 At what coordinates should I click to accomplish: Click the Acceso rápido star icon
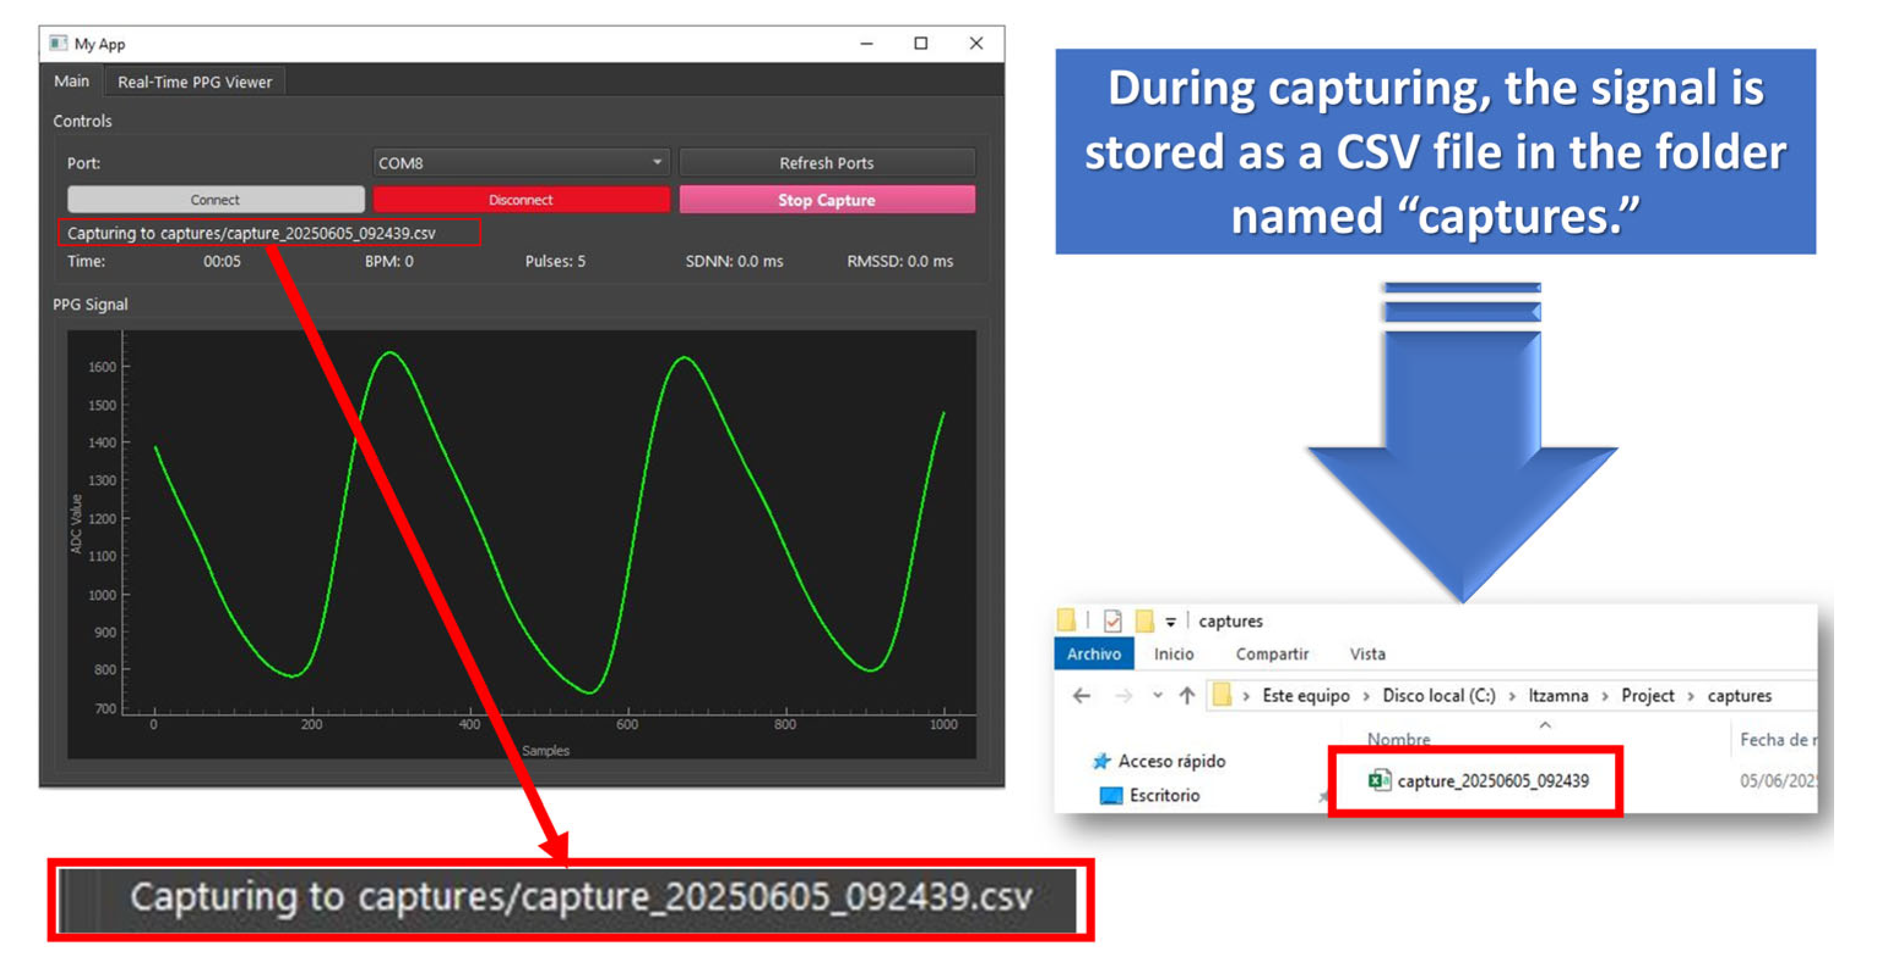1101,761
